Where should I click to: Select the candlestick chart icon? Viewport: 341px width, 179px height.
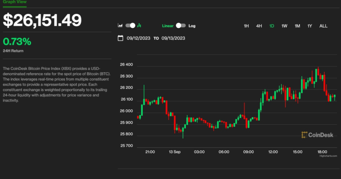139,26
